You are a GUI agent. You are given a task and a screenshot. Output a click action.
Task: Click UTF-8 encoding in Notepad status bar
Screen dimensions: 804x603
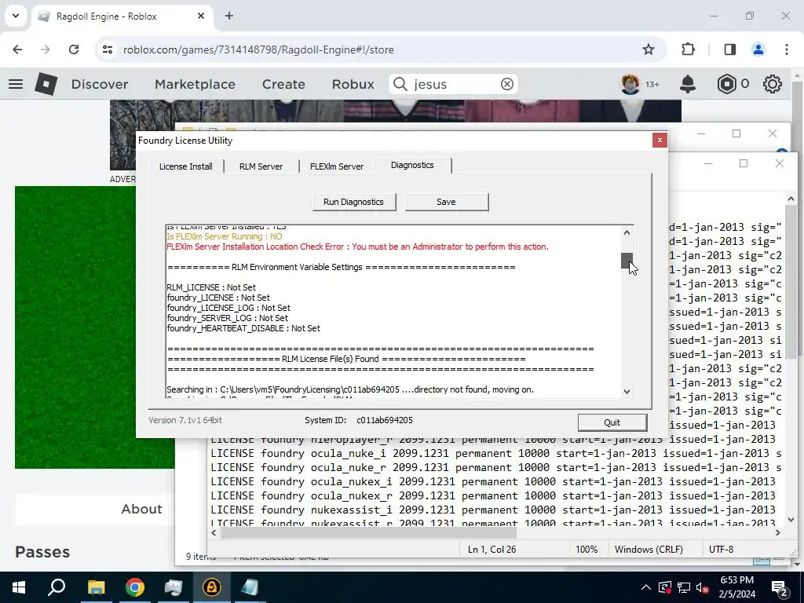click(721, 549)
